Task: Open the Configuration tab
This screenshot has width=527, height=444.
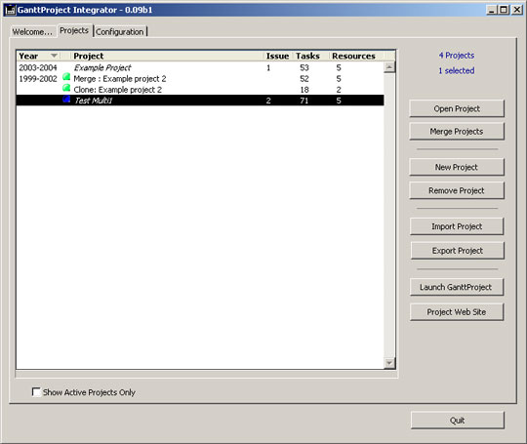Action: [120, 32]
